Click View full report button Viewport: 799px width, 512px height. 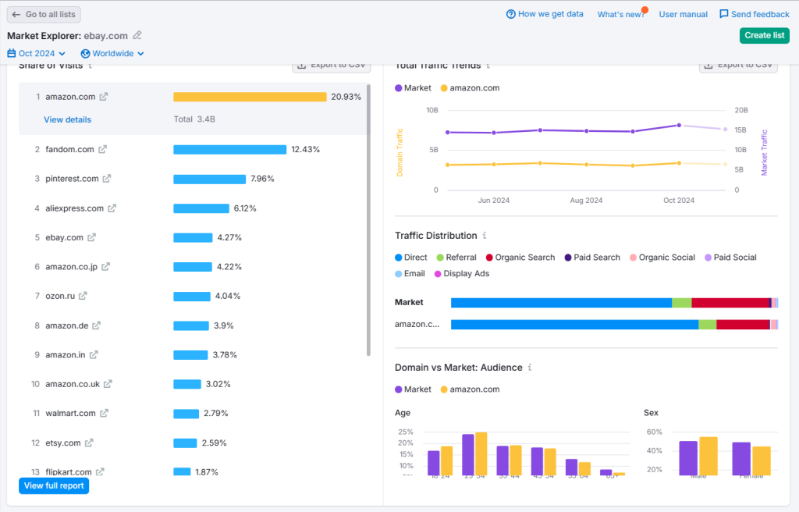[x=54, y=485]
